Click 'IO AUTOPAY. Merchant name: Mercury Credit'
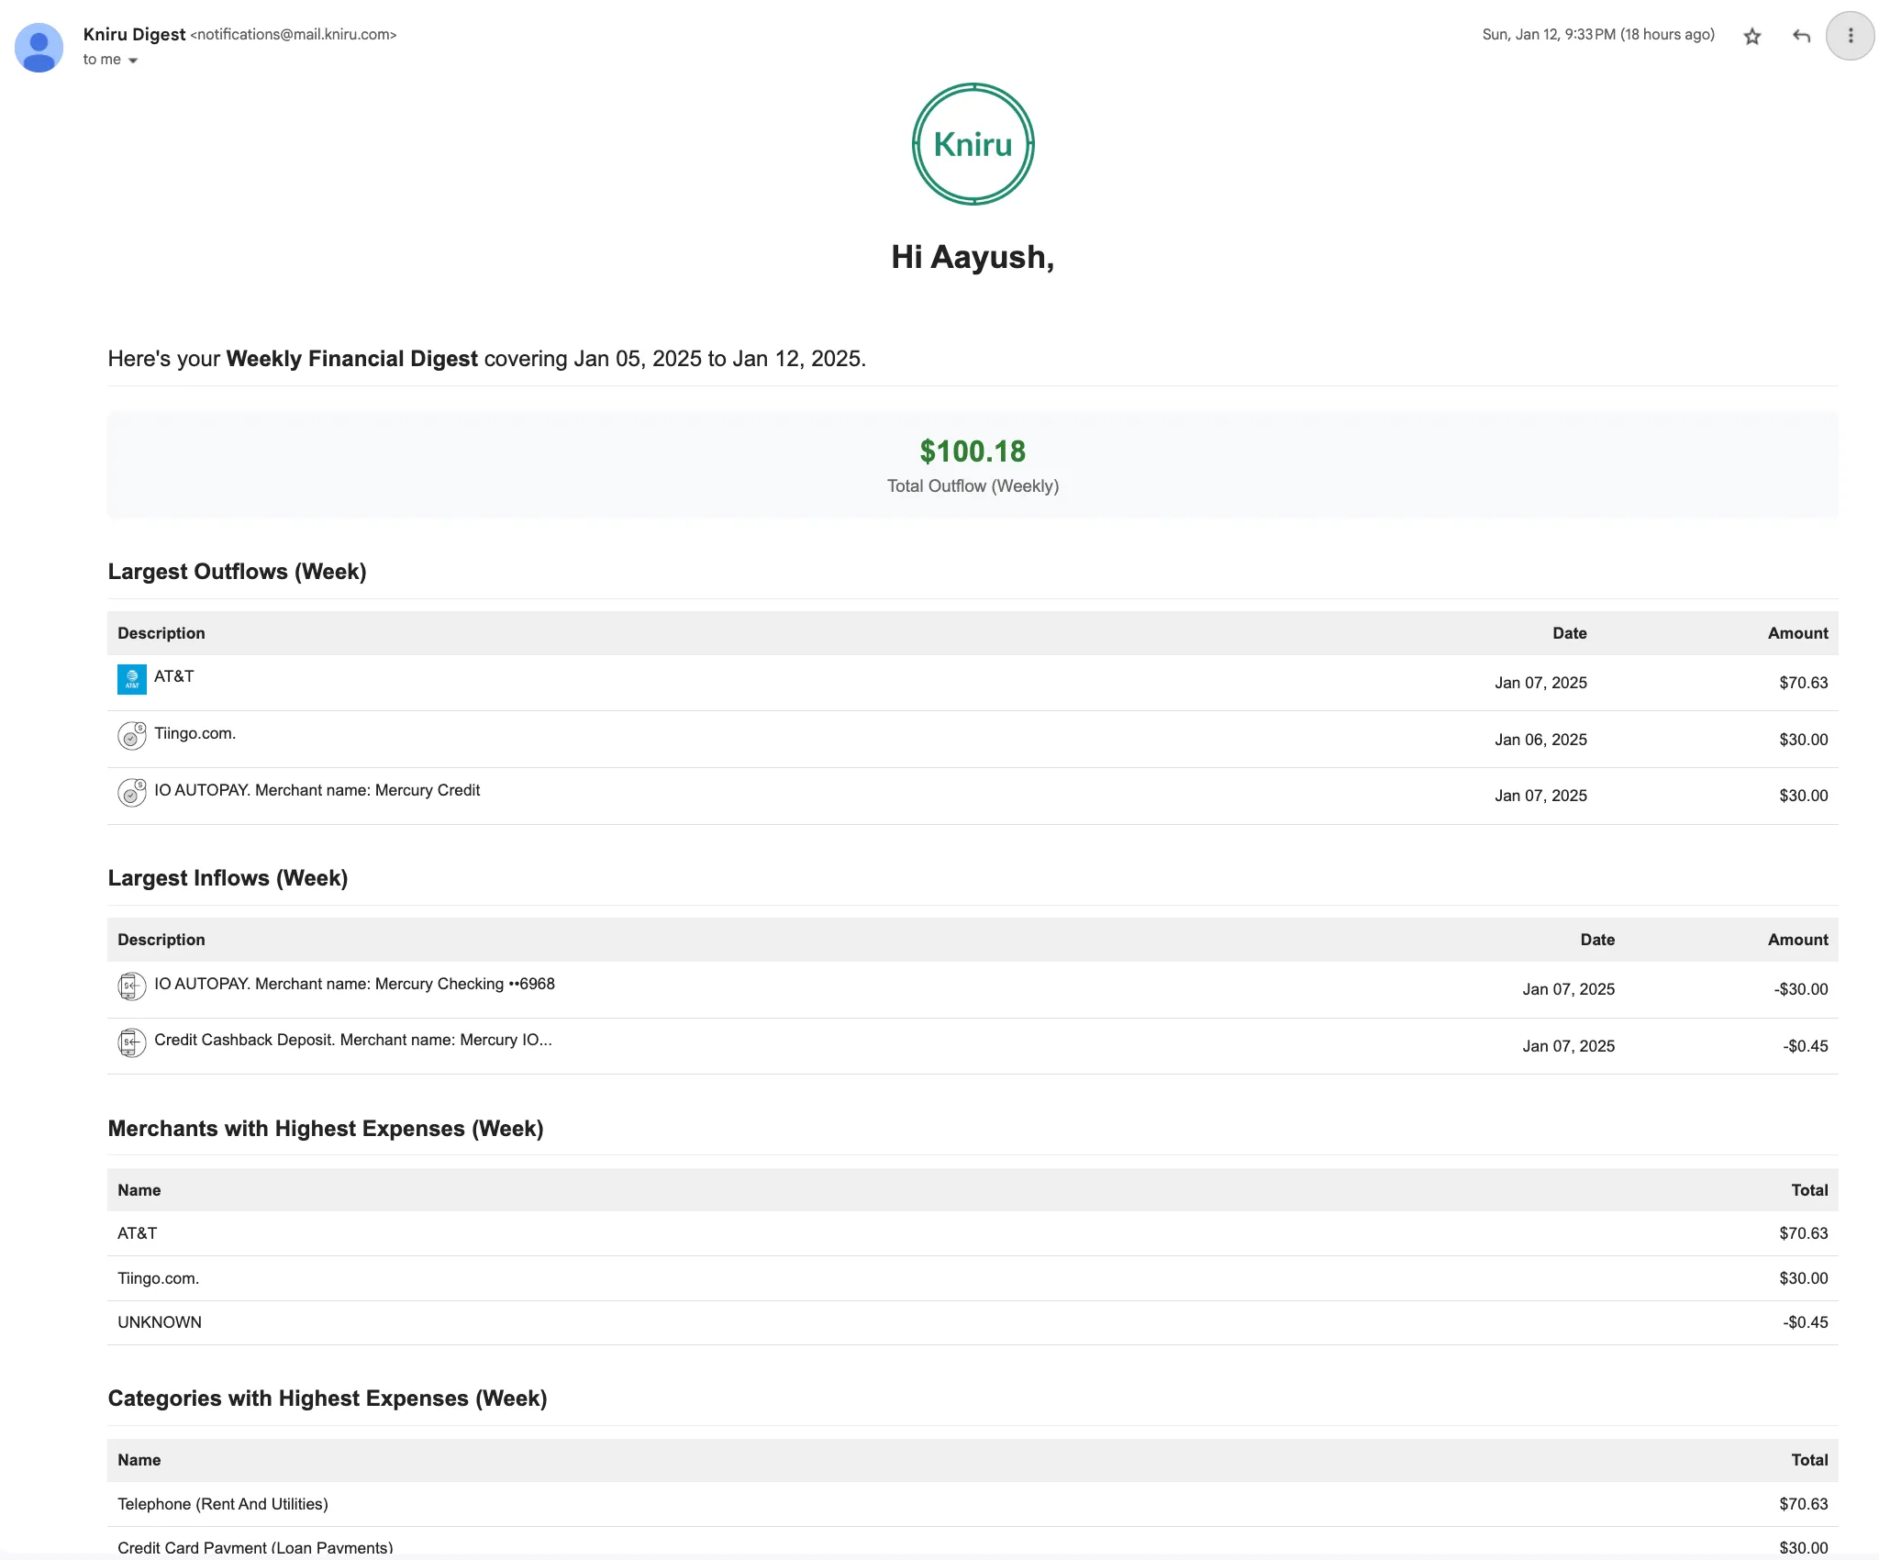 (317, 790)
